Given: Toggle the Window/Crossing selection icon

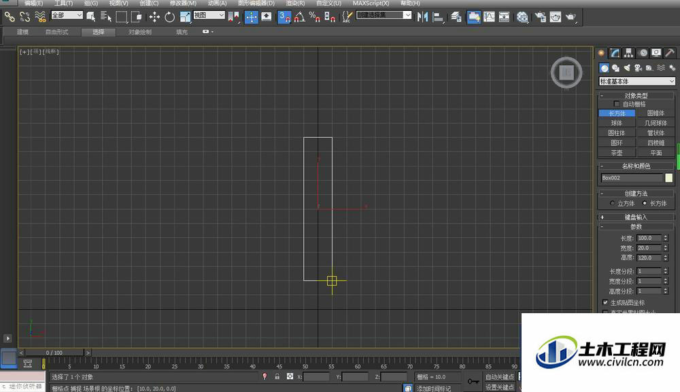Looking at the screenshot, I should point(136,17).
